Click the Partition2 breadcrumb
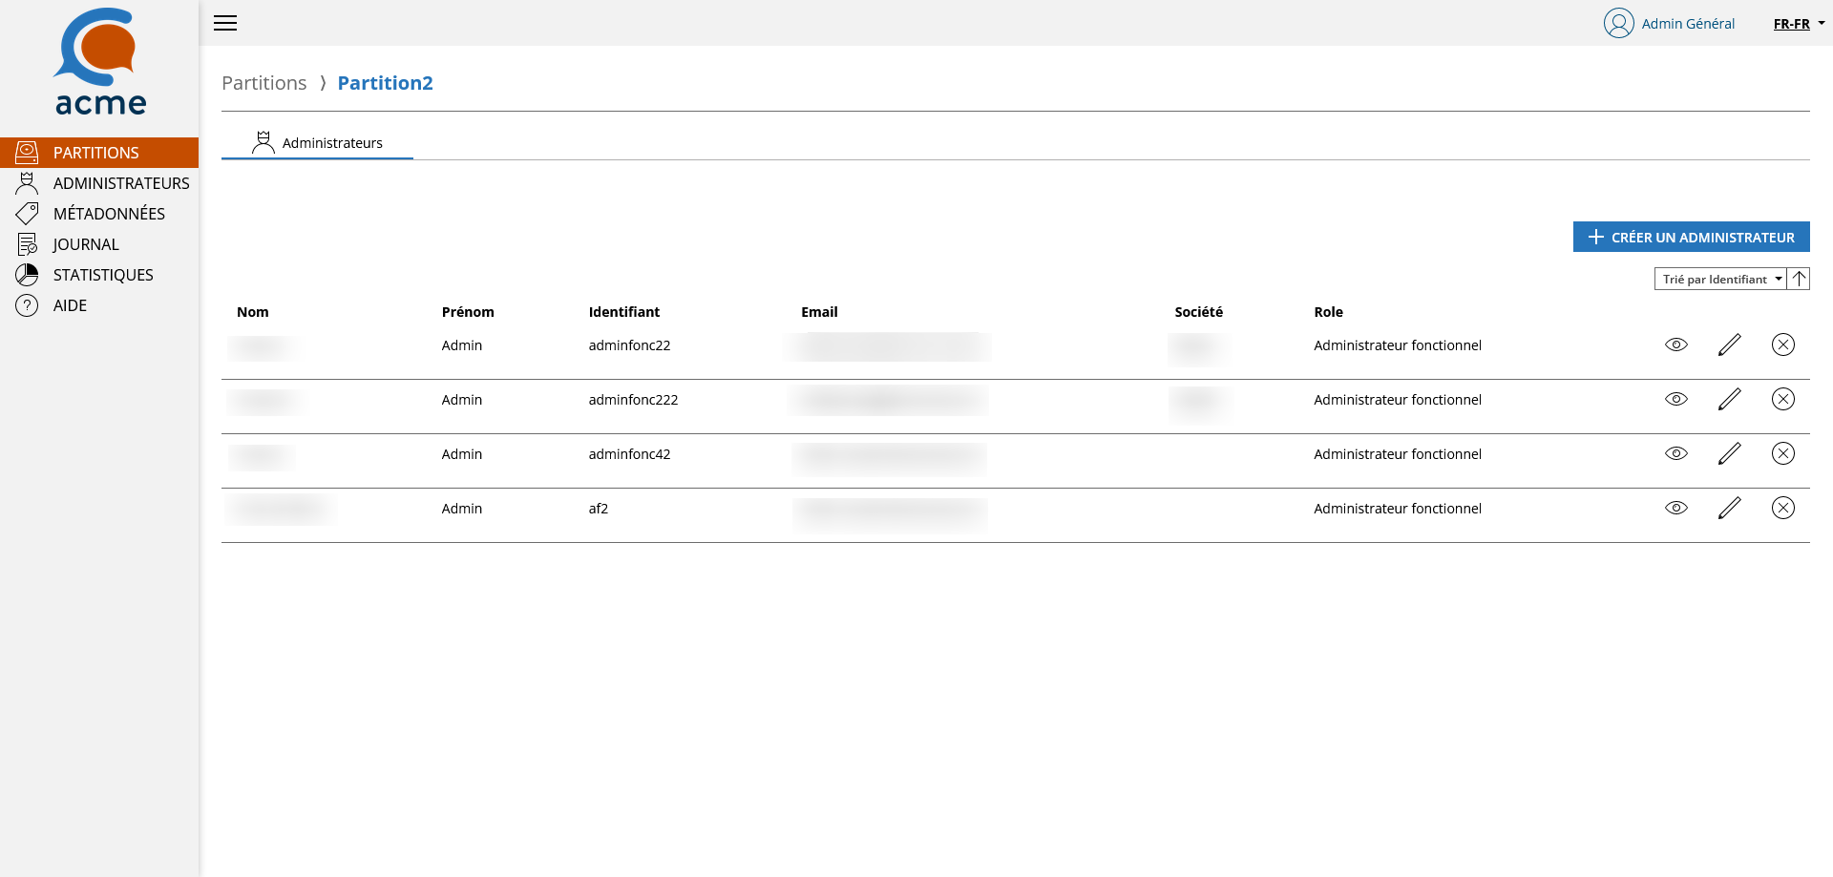Screen dimensions: 1833x877 click(385, 83)
